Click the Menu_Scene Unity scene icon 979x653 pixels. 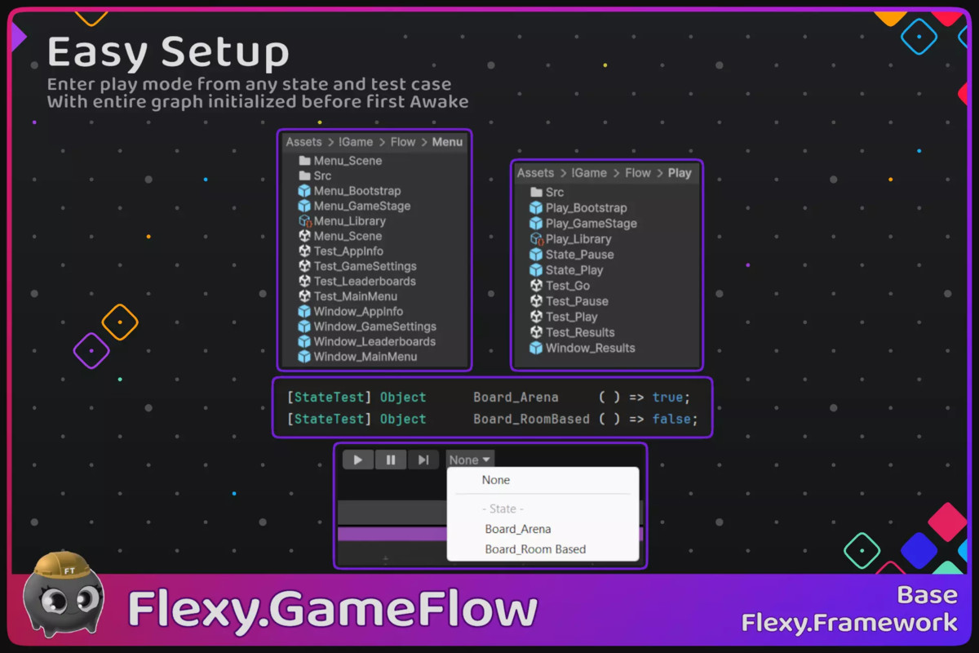point(305,236)
